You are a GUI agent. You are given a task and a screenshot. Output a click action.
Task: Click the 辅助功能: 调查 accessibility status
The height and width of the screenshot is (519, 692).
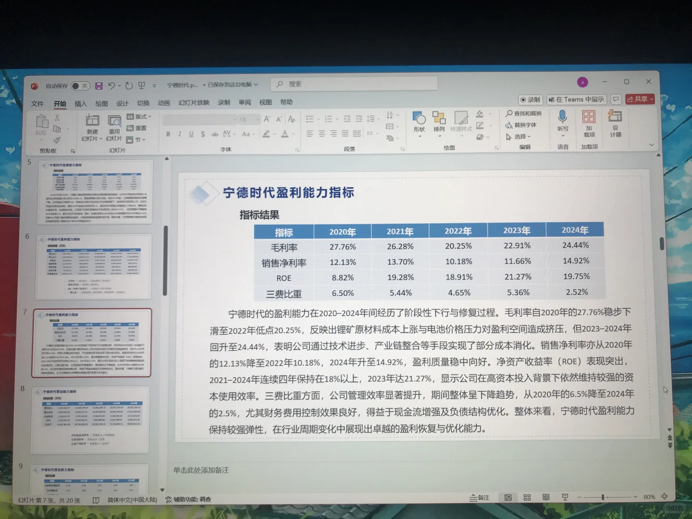click(x=188, y=500)
